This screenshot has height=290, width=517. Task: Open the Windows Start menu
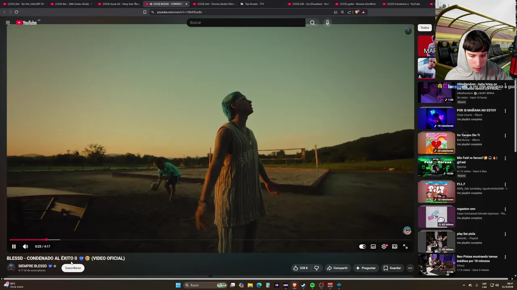tap(178, 285)
